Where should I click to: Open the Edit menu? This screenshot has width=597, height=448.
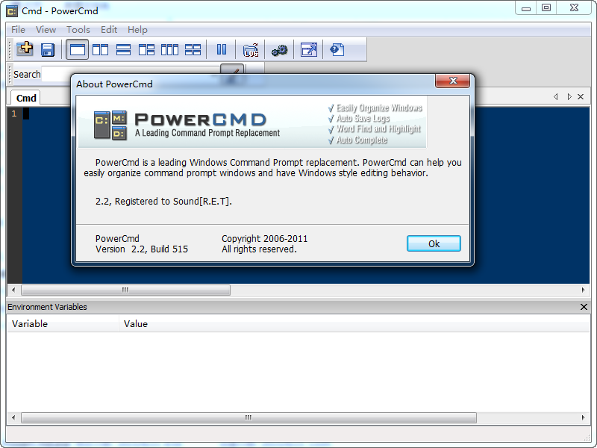point(109,30)
